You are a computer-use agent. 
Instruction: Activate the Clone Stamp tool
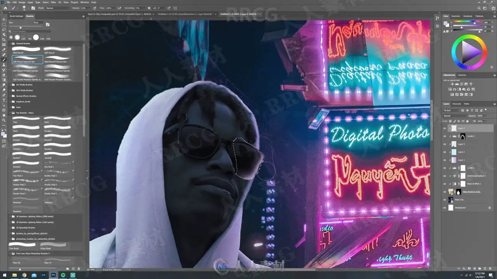click(x=4, y=65)
